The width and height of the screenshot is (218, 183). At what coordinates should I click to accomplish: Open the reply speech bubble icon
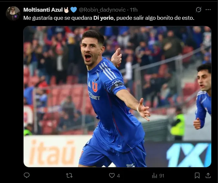point(26,175)
